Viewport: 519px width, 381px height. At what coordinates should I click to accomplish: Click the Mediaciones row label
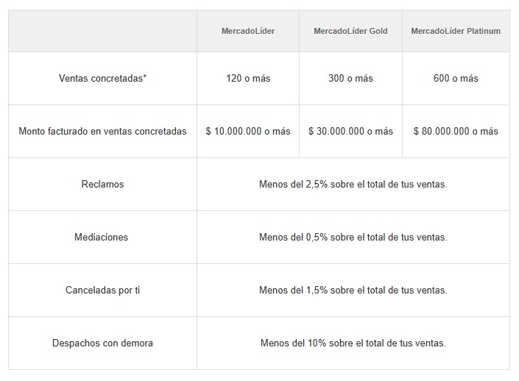(x=102, y=237)
